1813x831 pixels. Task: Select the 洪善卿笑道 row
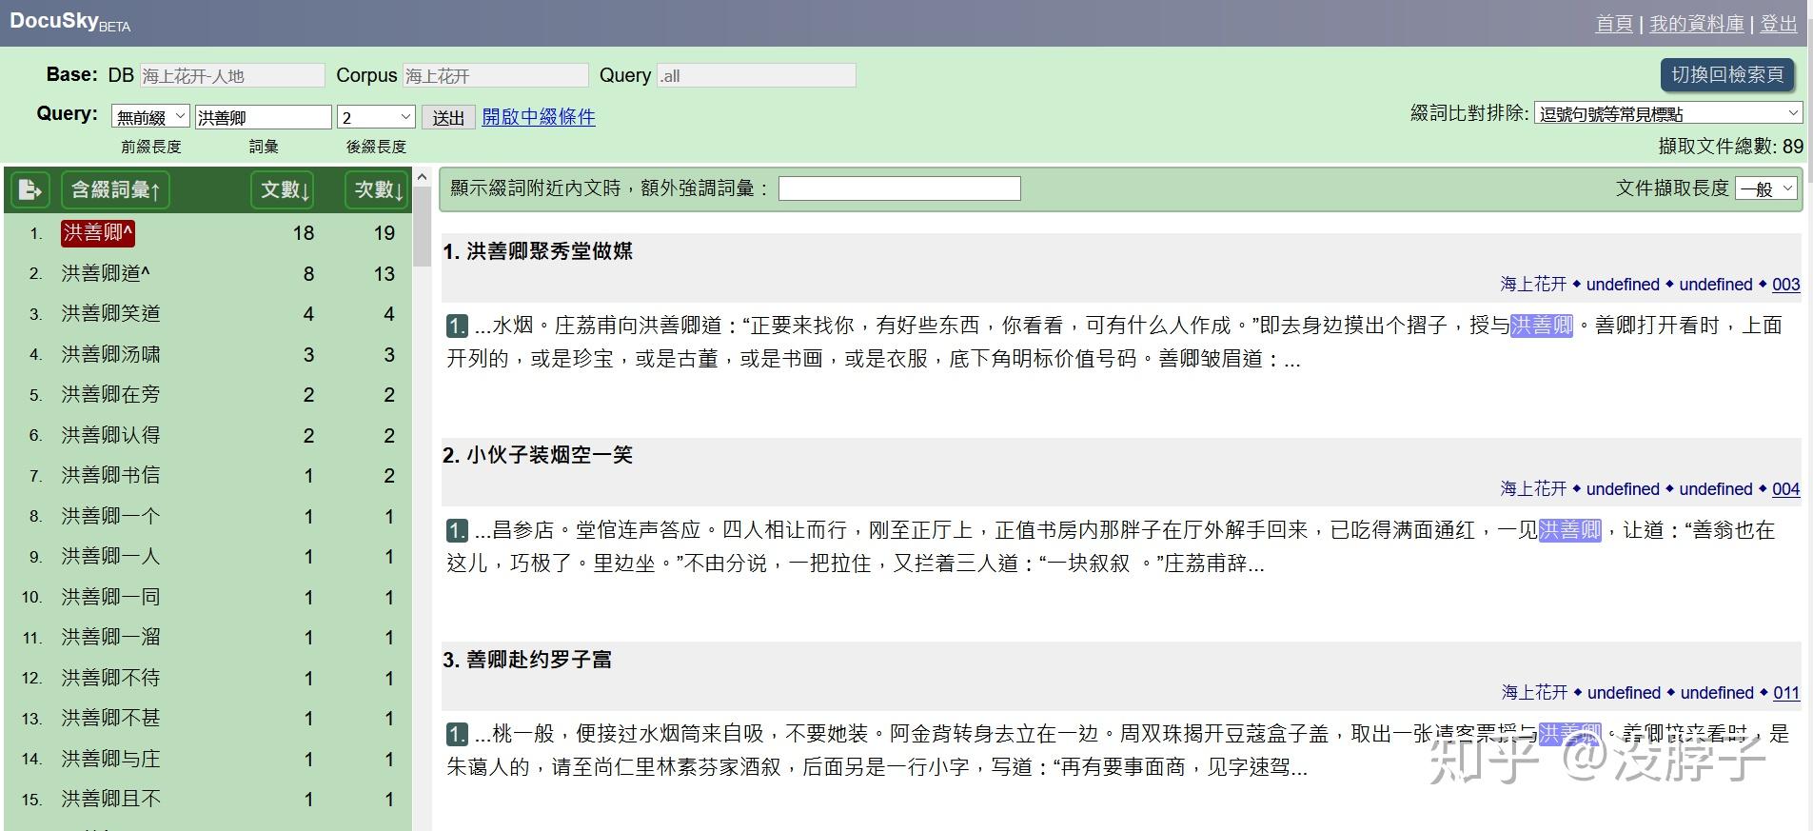tap(208, 314)
